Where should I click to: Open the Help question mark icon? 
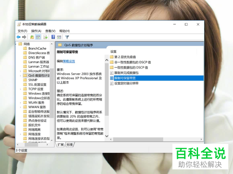click(x=53, y=37)
